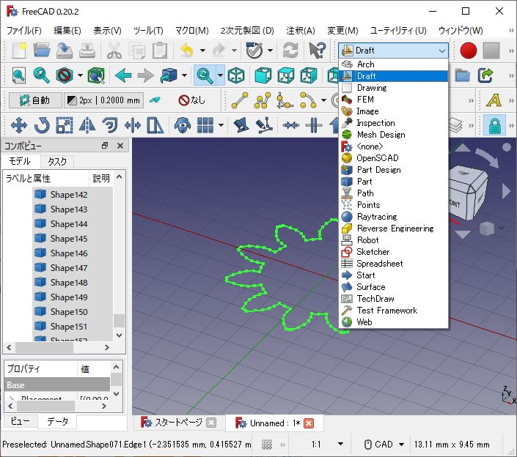Click the Draft Move tool icon
517x457 pixels.
[19, 125]
